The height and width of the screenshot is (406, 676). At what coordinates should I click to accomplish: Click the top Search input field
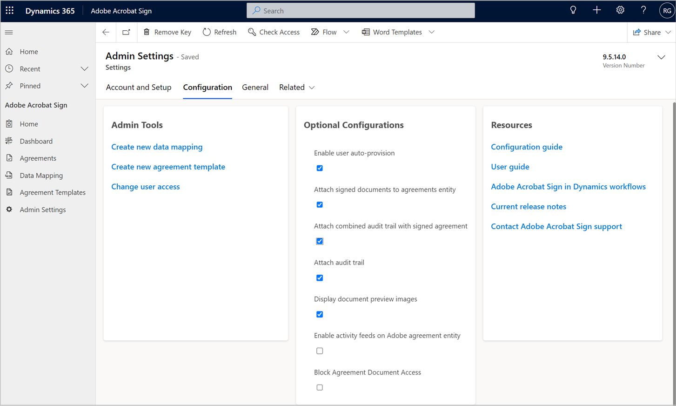[361, 11]
